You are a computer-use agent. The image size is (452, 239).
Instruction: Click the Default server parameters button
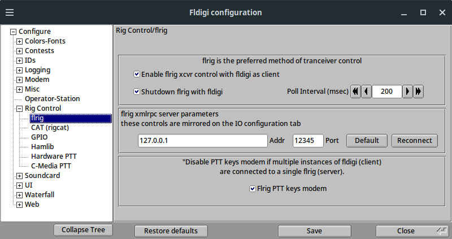click(x=366, y=141)
